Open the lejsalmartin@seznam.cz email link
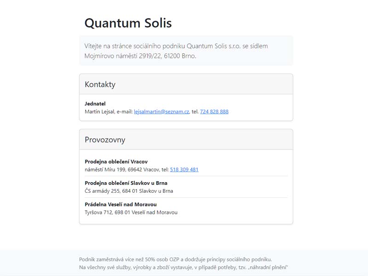368x276 pixels. coord(161,112)
